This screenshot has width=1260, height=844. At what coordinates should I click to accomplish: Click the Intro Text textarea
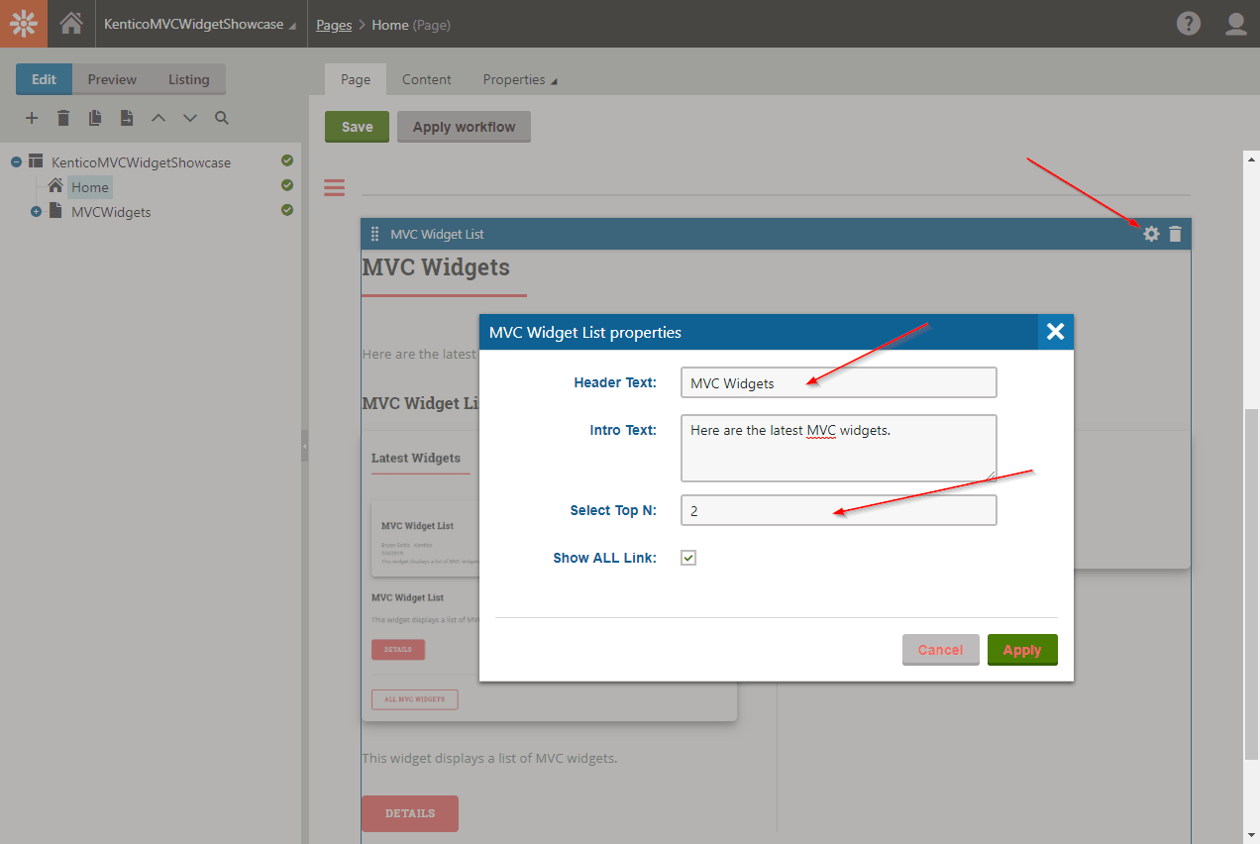838,449
